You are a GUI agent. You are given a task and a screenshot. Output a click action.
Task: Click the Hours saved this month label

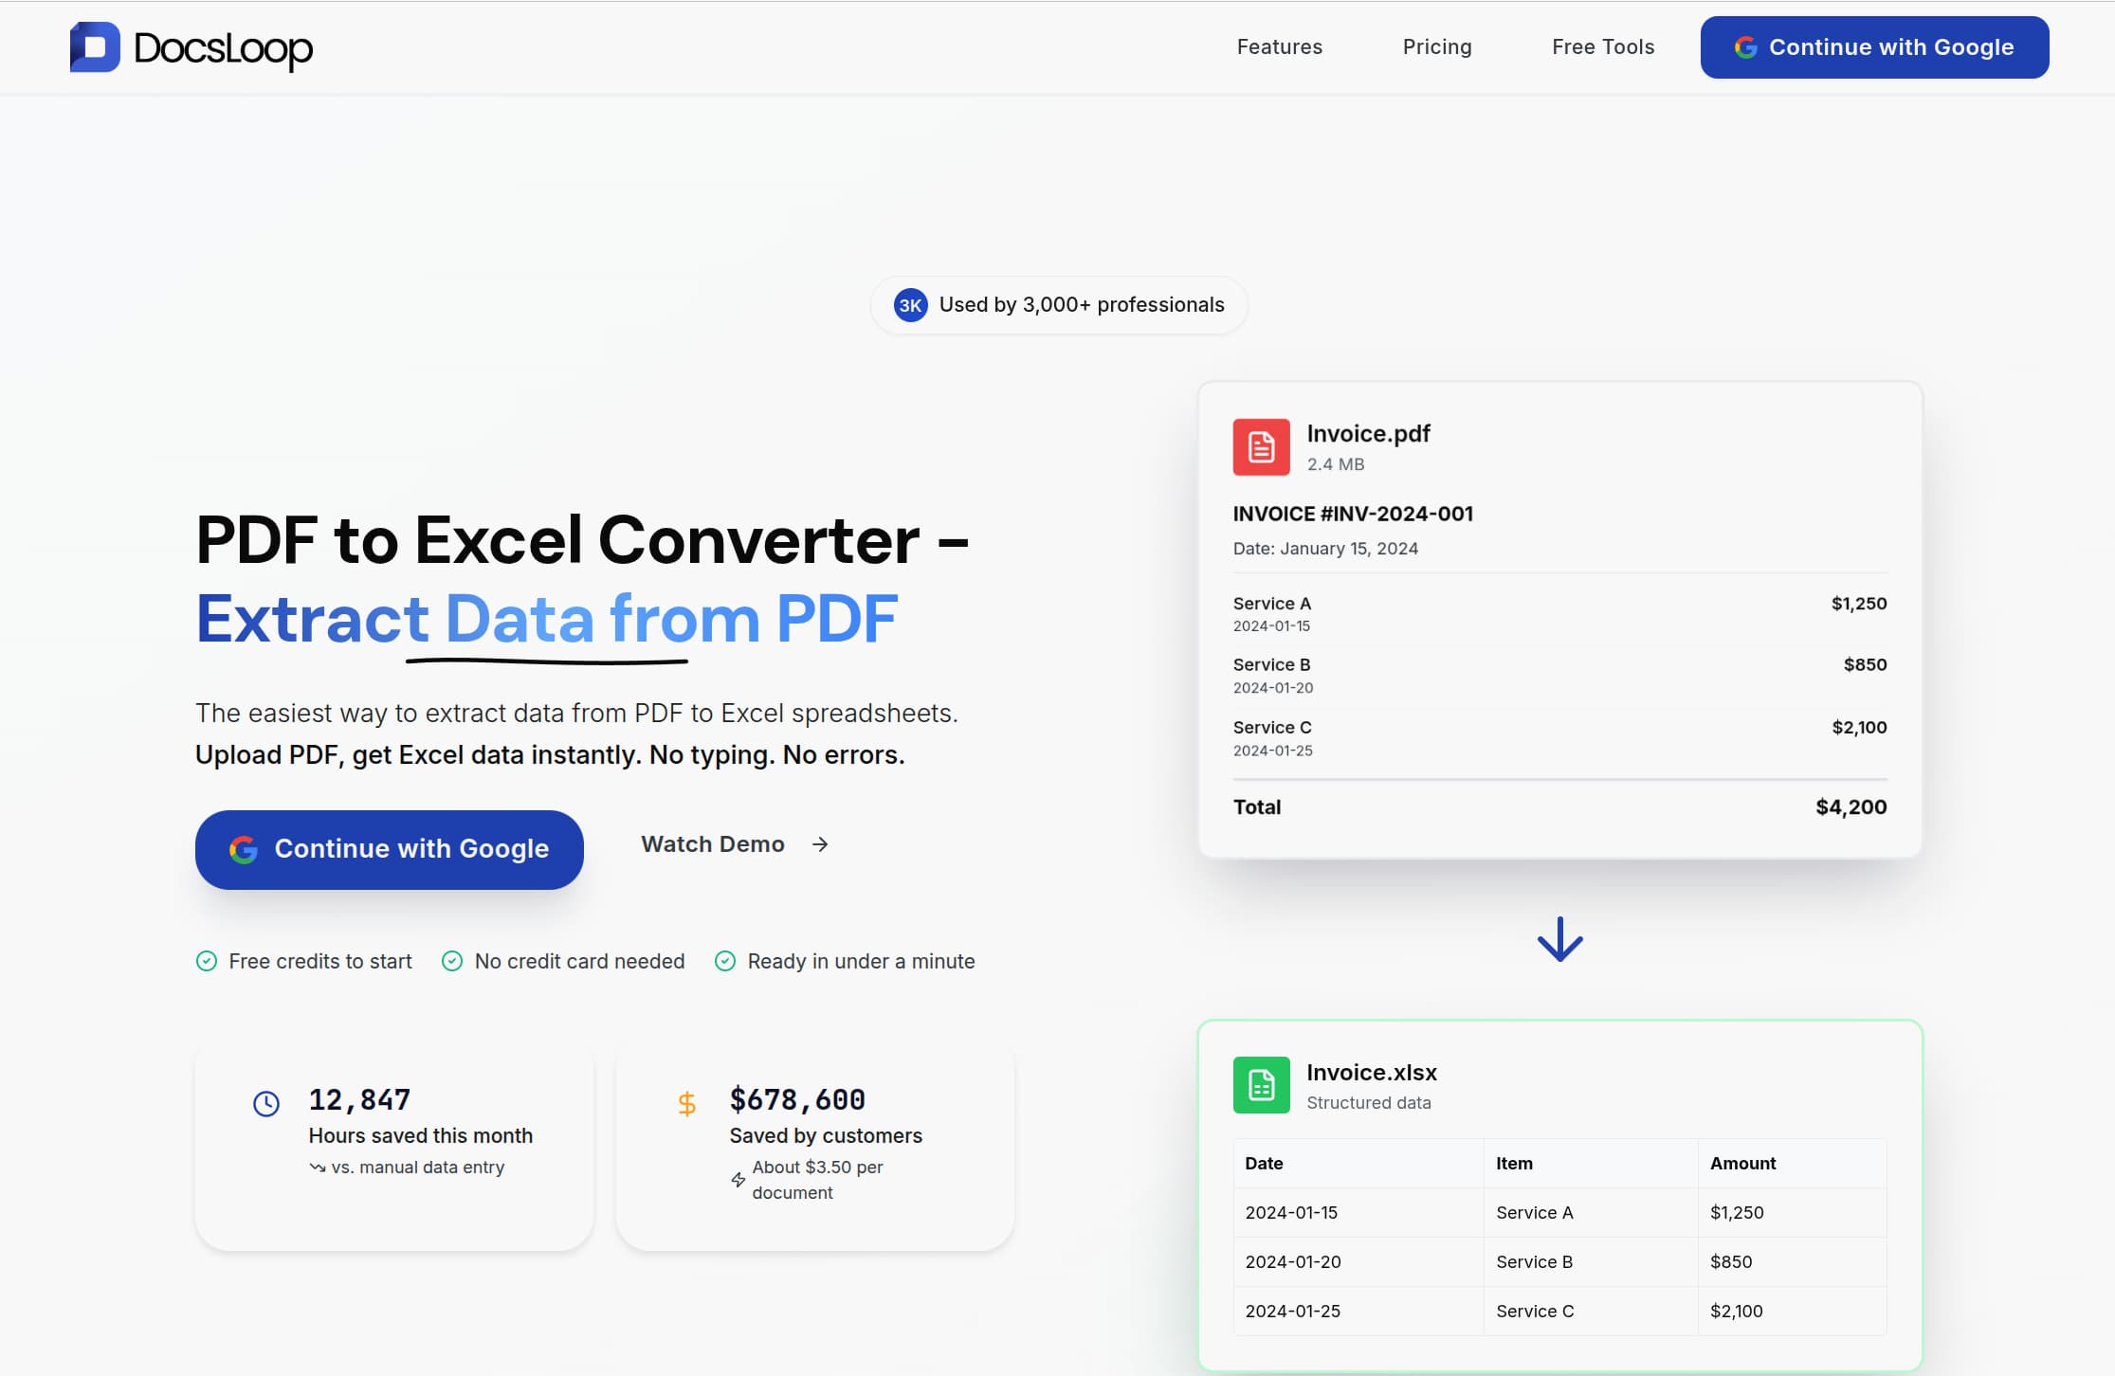tap(421, 1136)
